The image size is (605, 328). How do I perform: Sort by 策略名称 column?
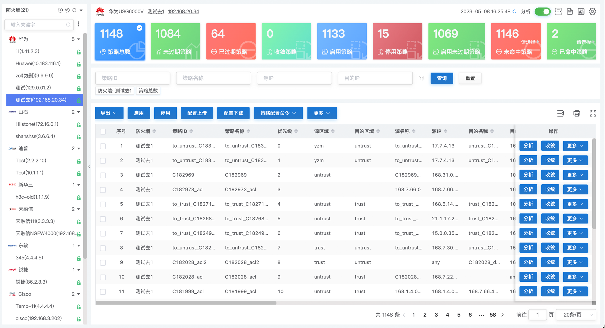(x=248, y=131)
